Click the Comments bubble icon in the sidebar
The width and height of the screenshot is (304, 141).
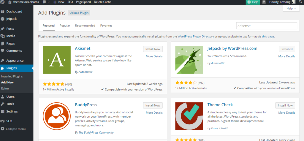coord(2,51)
